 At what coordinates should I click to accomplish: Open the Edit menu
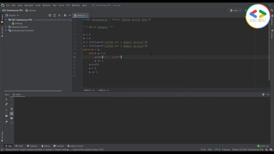14,5
